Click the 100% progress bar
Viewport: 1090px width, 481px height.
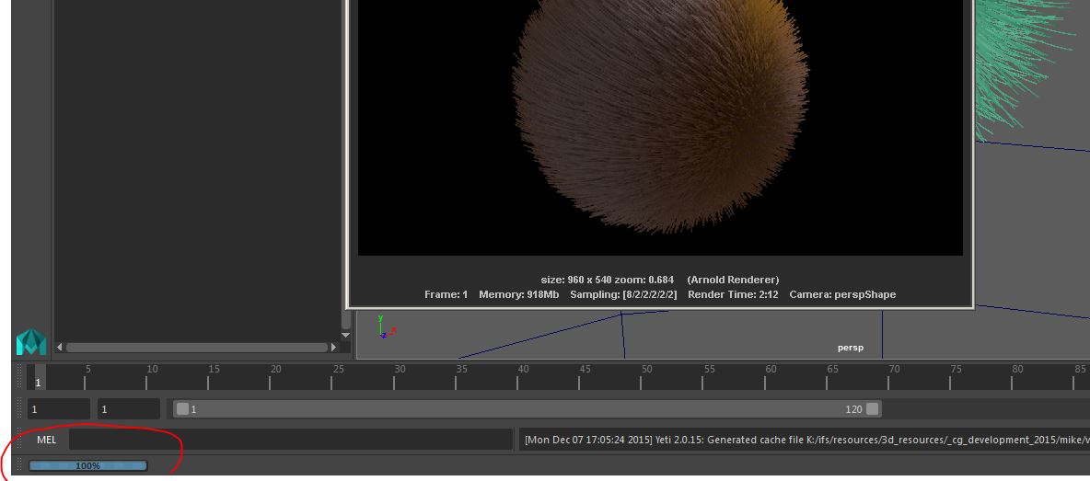[87, 466]
